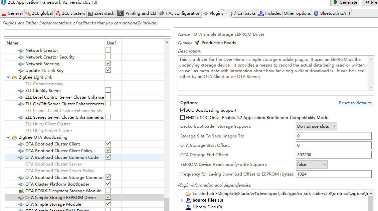Uncheck OTA Bootload Cluster Client plugin
This screenshot has width=378, height=211.
coord(108,144)
